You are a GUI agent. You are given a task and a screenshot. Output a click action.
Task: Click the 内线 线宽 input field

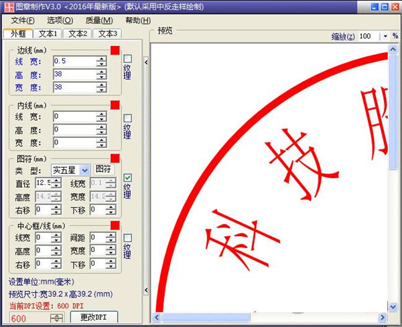(x=74, y=116)
